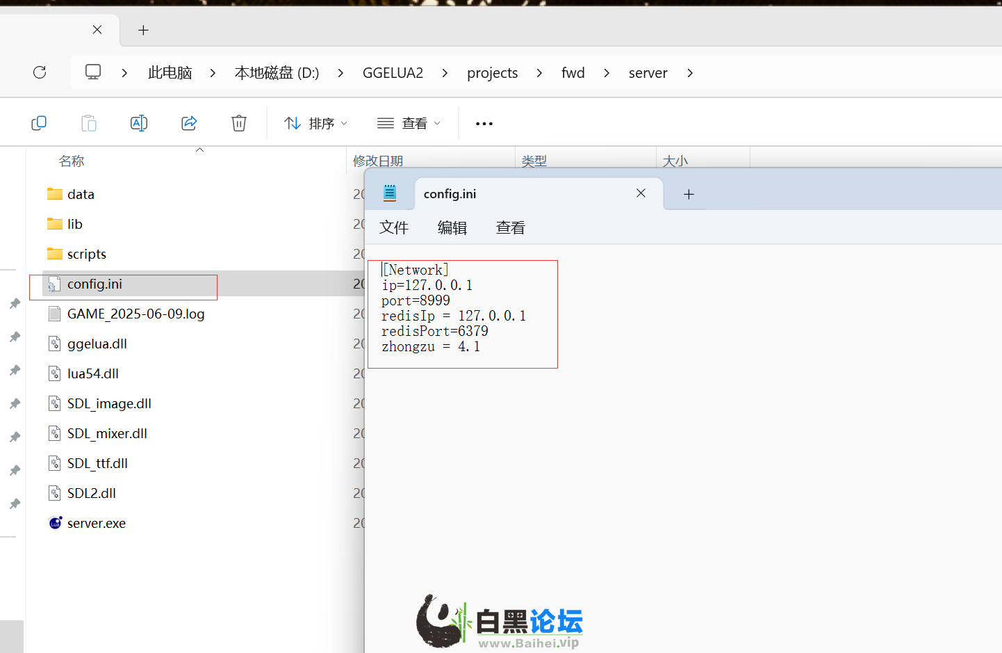Open the See more three-dots menu

pyautogui.click(x=484, y=123)
